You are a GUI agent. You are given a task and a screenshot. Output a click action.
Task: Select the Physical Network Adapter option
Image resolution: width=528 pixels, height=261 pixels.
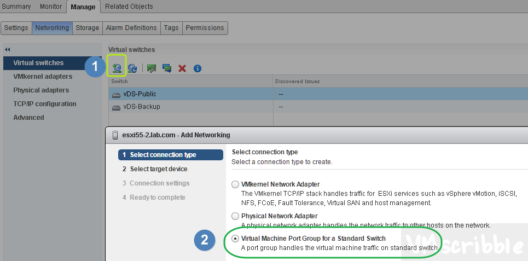[x=235, y=216]
